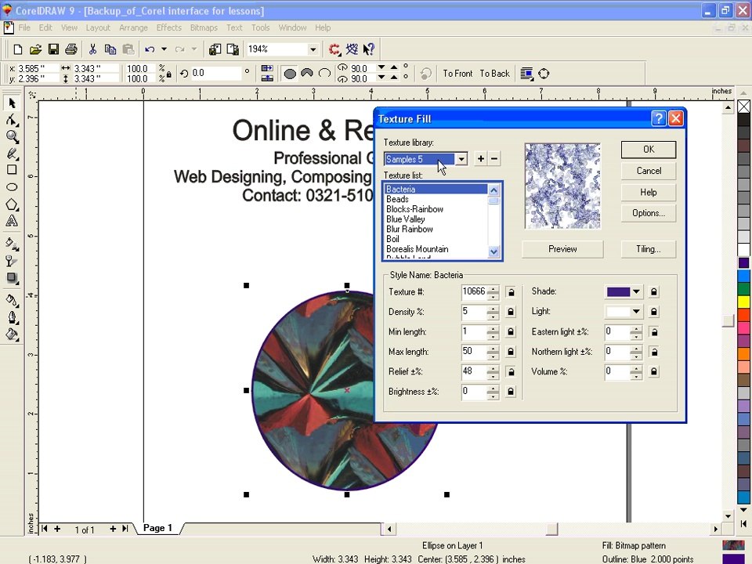Screen dimensions: 752x564
Task: Toggle lock beside Max length field
Action: 511,352
